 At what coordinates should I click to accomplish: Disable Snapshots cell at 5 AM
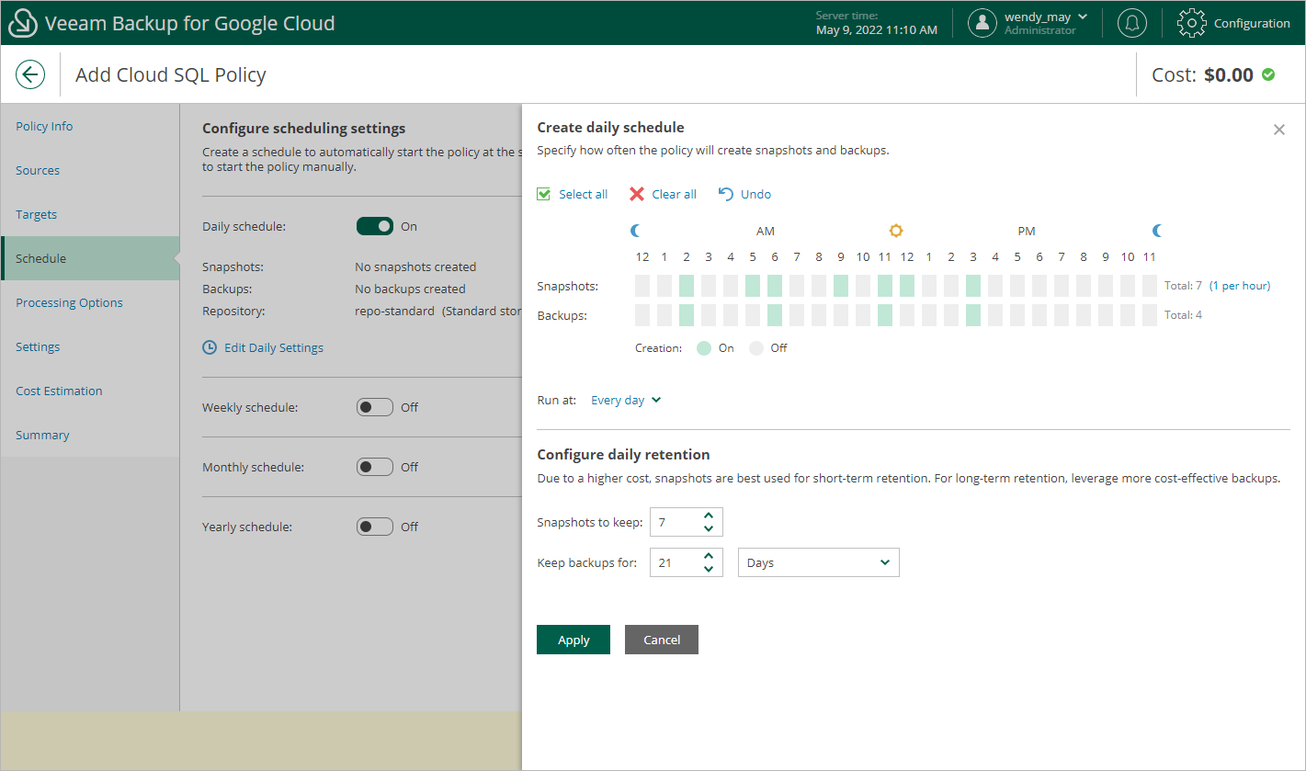753,286
